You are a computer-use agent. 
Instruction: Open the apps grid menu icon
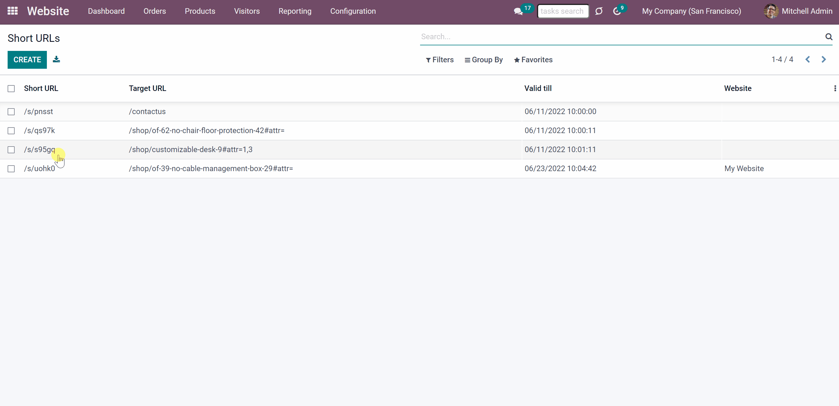[x=12, y=11]
